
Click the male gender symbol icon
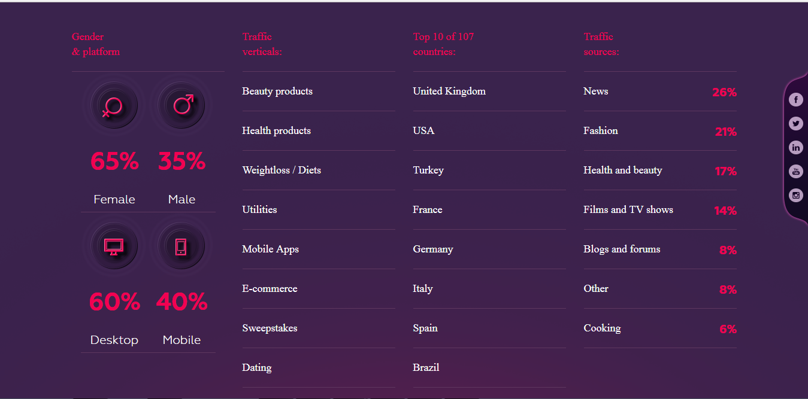(x=181, y=106)
